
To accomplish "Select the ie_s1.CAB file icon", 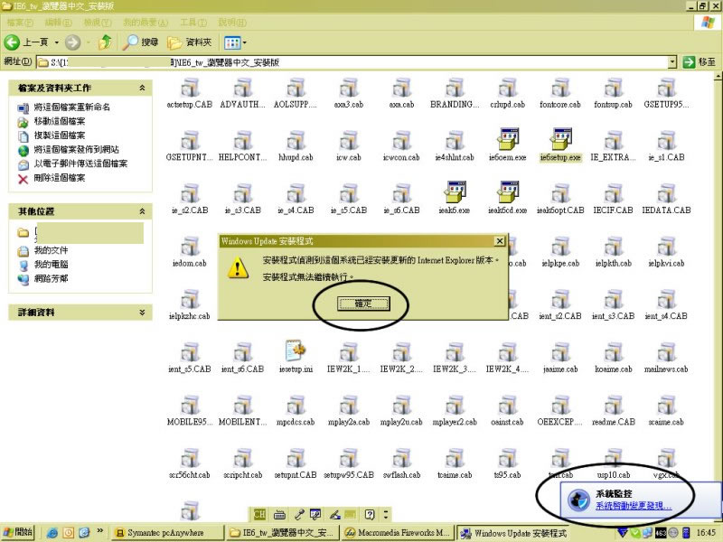I will pyautogui.click(x=666, y=140).
